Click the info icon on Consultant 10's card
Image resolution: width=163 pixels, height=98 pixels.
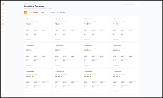pyautogui.click(x=38, y=48)
